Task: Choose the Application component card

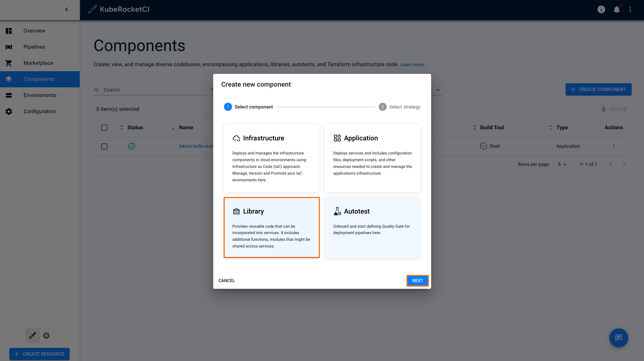Action: (x=373, y=158)
